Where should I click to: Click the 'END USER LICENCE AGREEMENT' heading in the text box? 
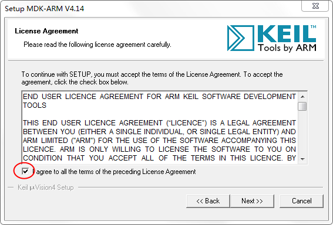(x=159, y=101)
